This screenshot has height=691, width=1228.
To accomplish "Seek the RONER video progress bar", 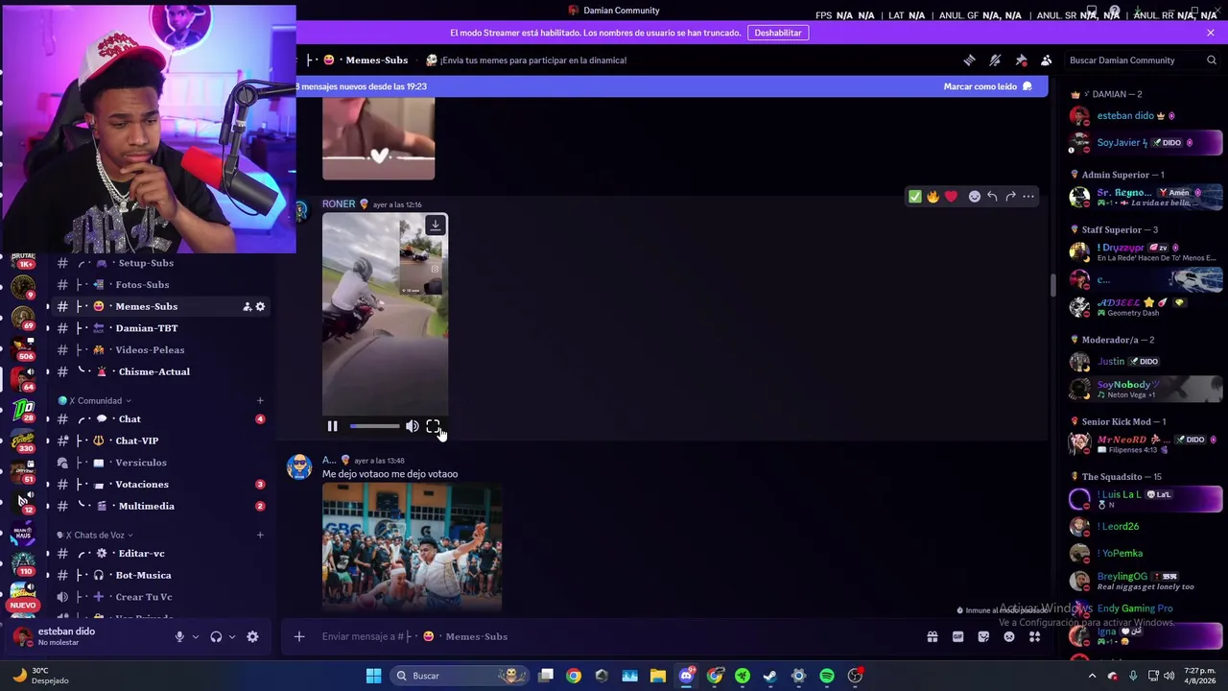I will [x=374, y=426].
